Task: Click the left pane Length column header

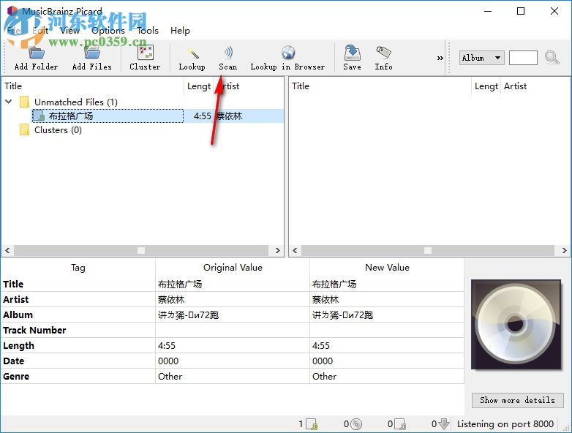Action: tap(199, 86)
